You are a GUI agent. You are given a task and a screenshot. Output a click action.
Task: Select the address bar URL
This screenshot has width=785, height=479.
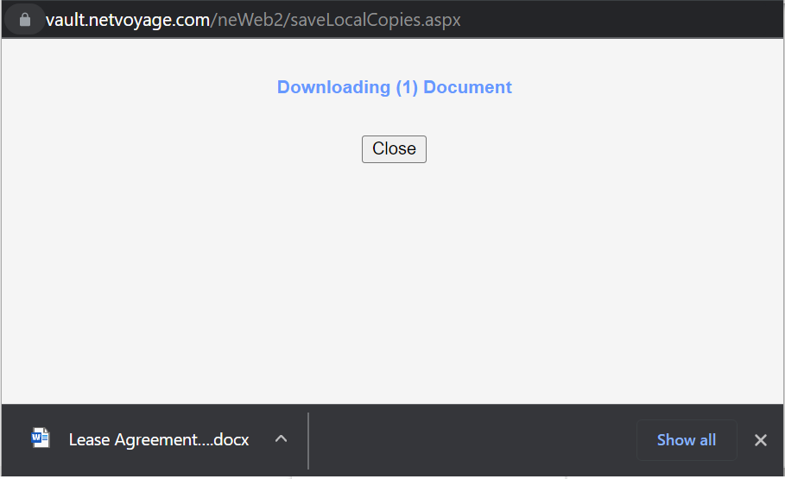click(x=253, y=20)
